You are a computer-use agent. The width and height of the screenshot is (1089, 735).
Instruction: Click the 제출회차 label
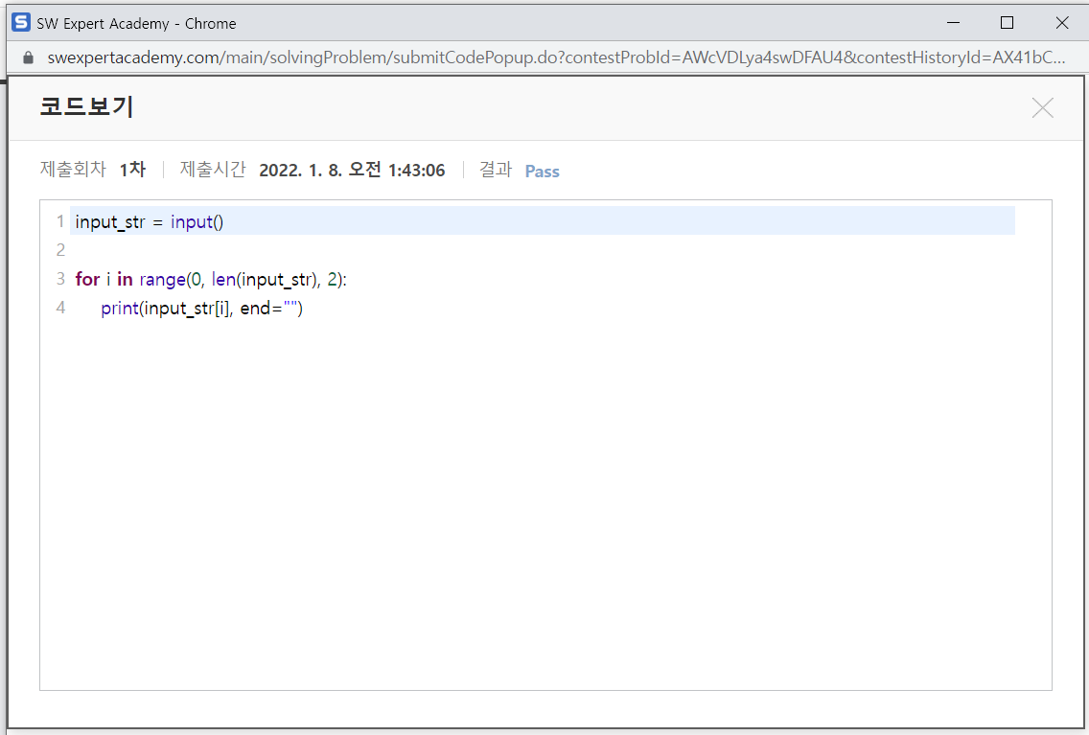click(73, 170)
